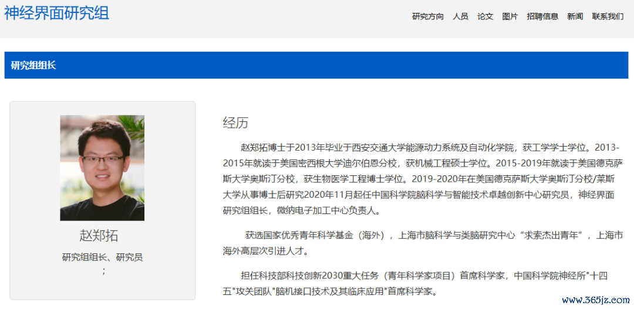The height and width of the screenshot is (309, 634).
Task: Click the 经历 heading
Action: point(235,123)
